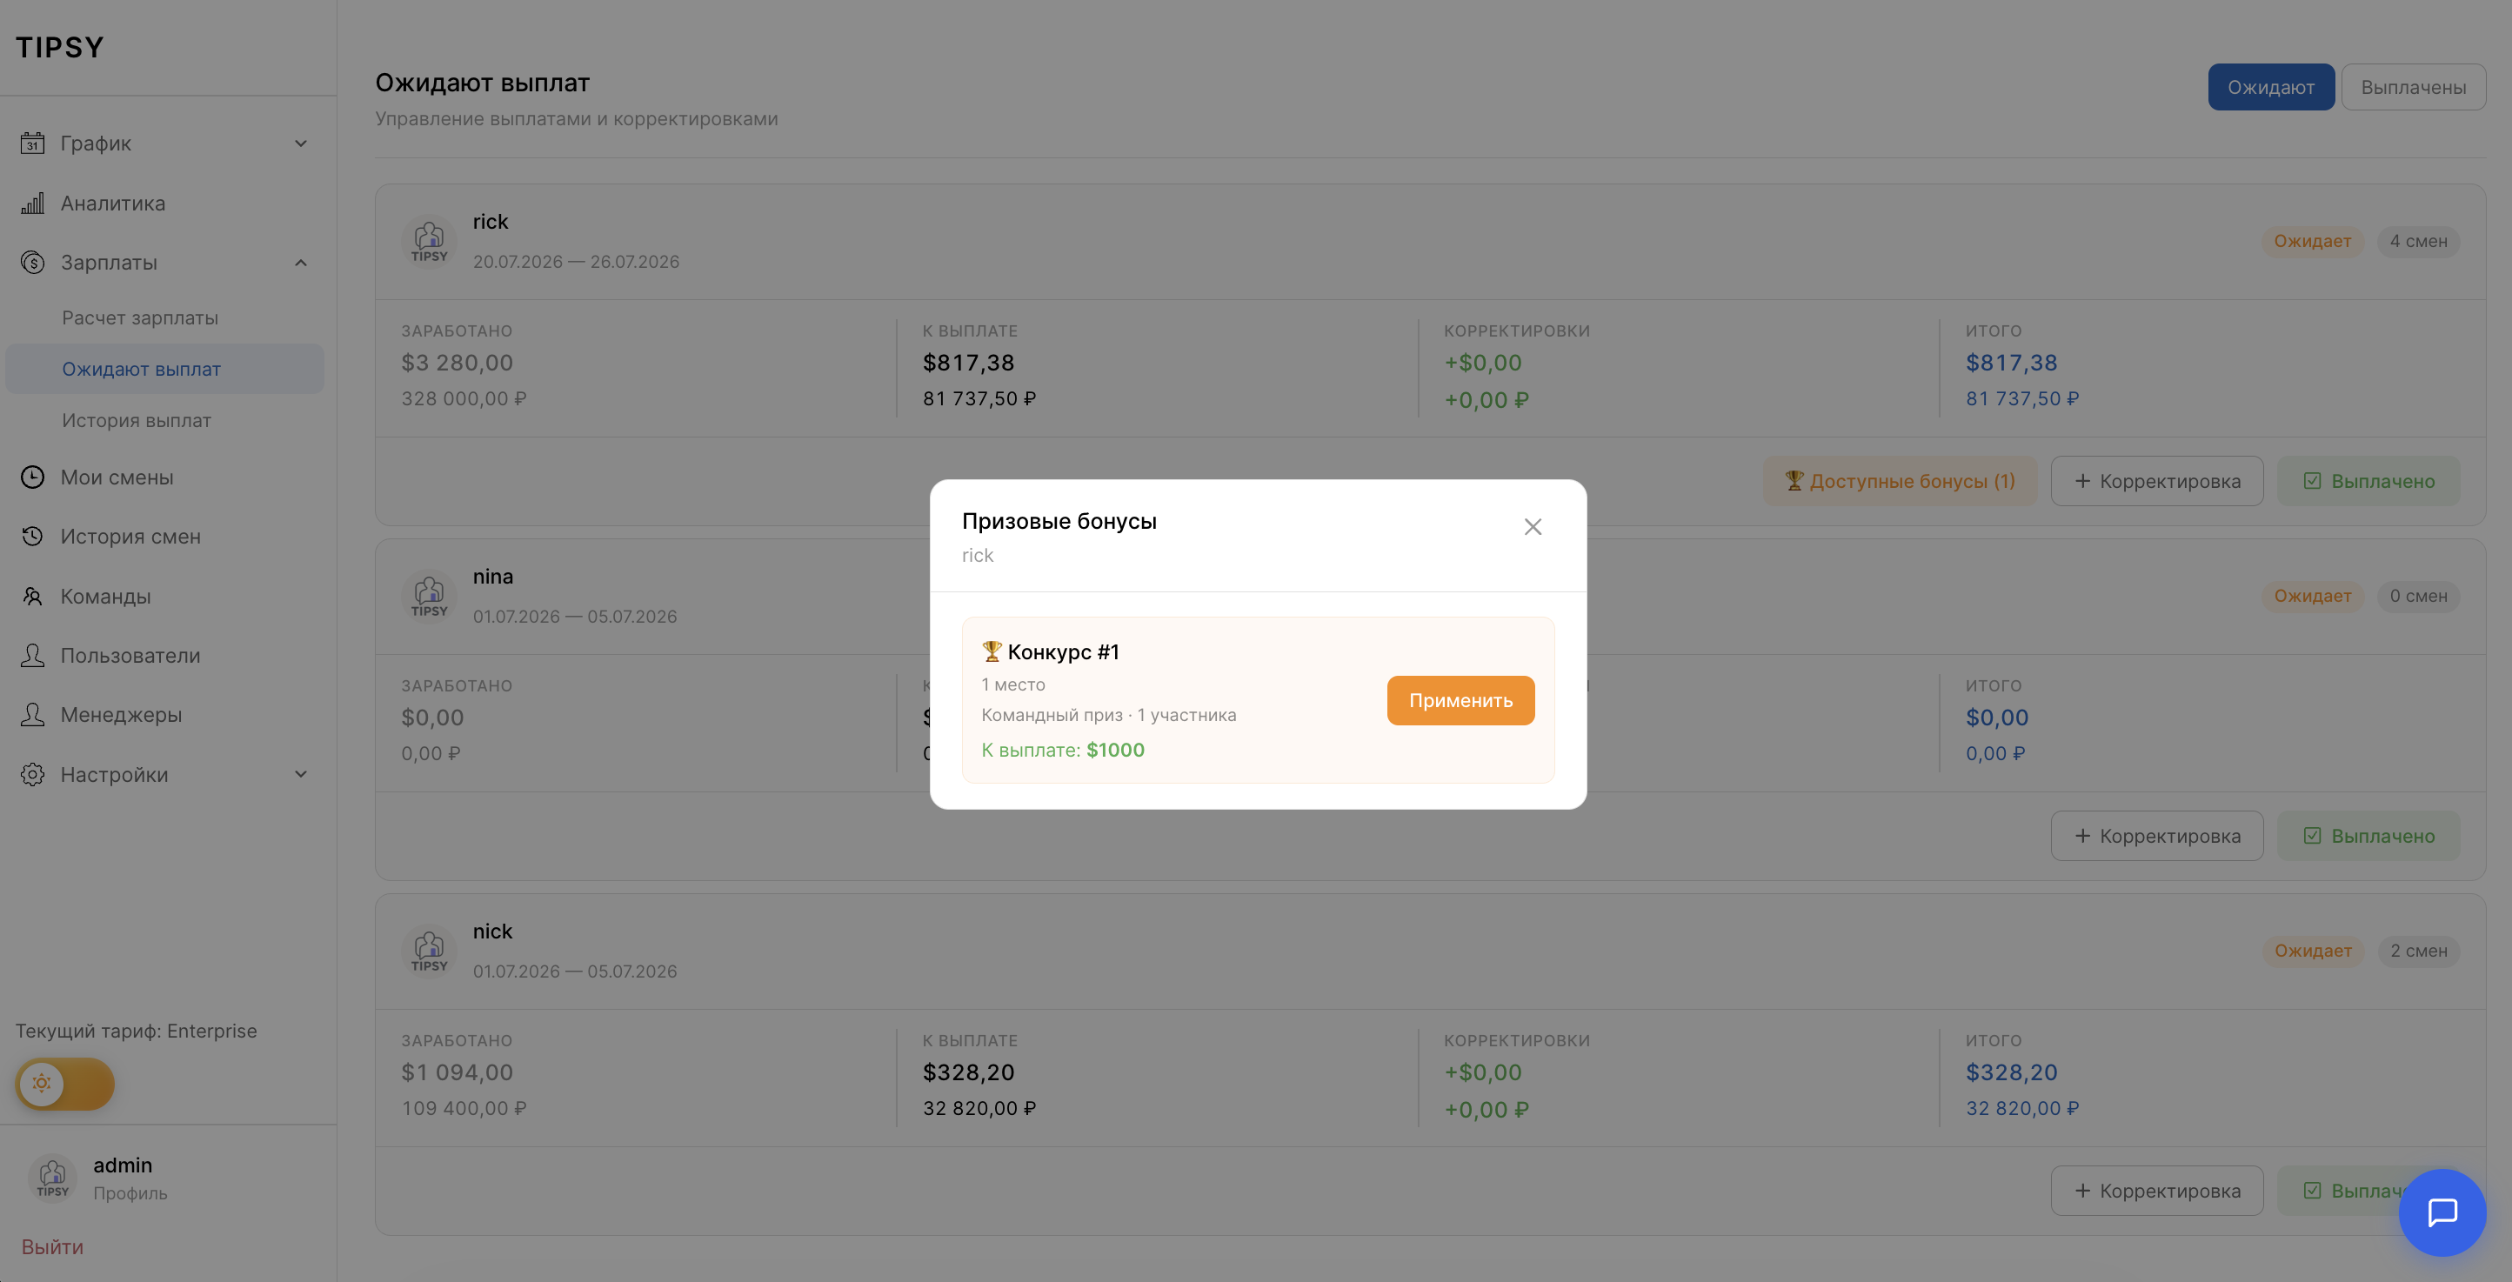Open the blue chat bubble widget
2512x1282 pixels.
tap(2442, 1212)
